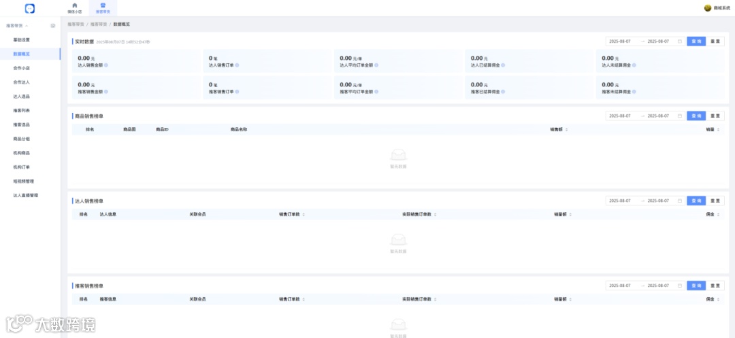Click info icon next to 达人未结算佣金
This screenshot has width=735, height=338.
635,65
